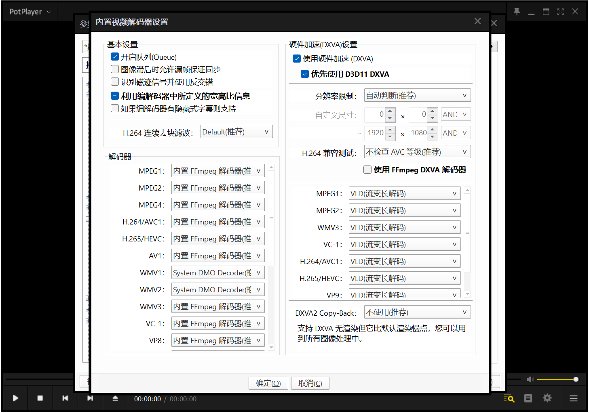Open VC-1 decoder dropdown in 解码器 list
Screen dimensions: 589x413
pos(218,323)
